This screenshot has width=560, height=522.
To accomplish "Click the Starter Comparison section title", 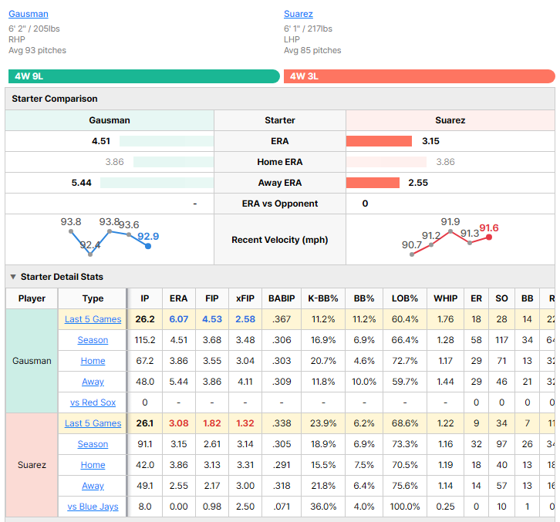I will pyautogui.click(x=55, y=99).
